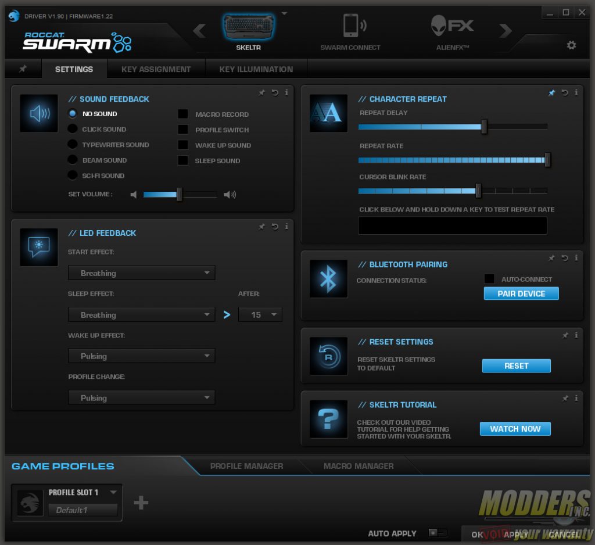595x545 pixels.
Task: Open the AlienFX module icon
Action: pyautogui.click(x=452, y=26)
